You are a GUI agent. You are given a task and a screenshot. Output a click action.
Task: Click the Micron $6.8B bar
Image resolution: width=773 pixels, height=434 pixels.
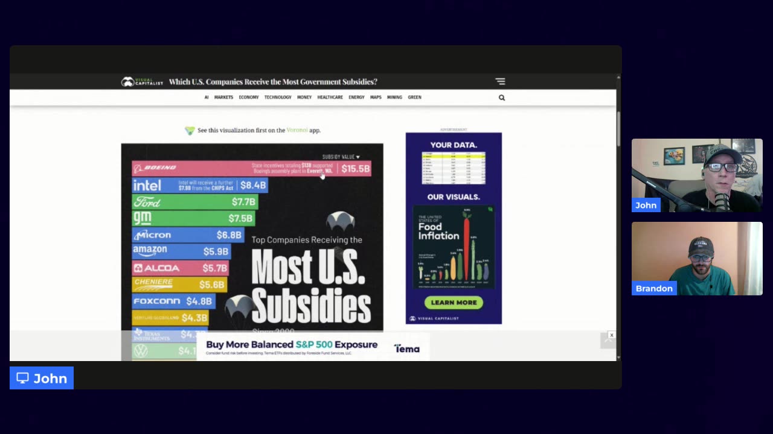click(x=188, y=235)
